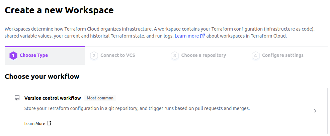This screenshot has height=136, width=330.
Task: Follow the Learn more about workspaces link
Action: tap(187, 36)
